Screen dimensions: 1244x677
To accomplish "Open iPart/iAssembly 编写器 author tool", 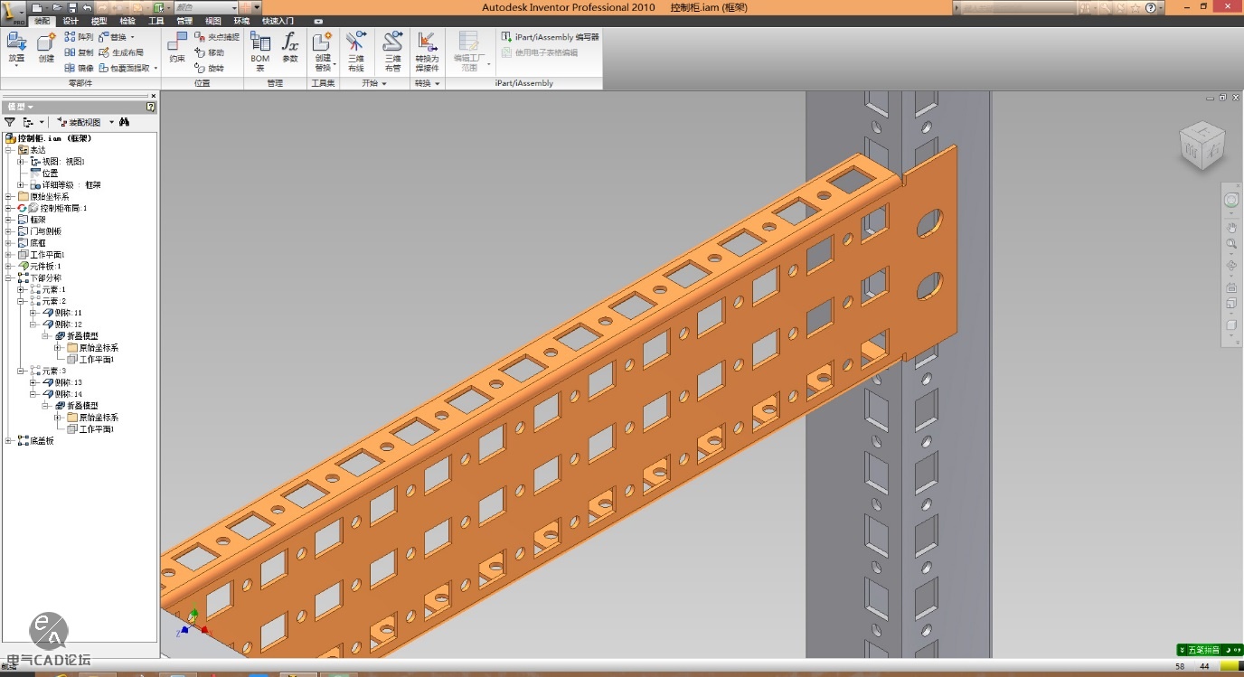I will (550, 37).
